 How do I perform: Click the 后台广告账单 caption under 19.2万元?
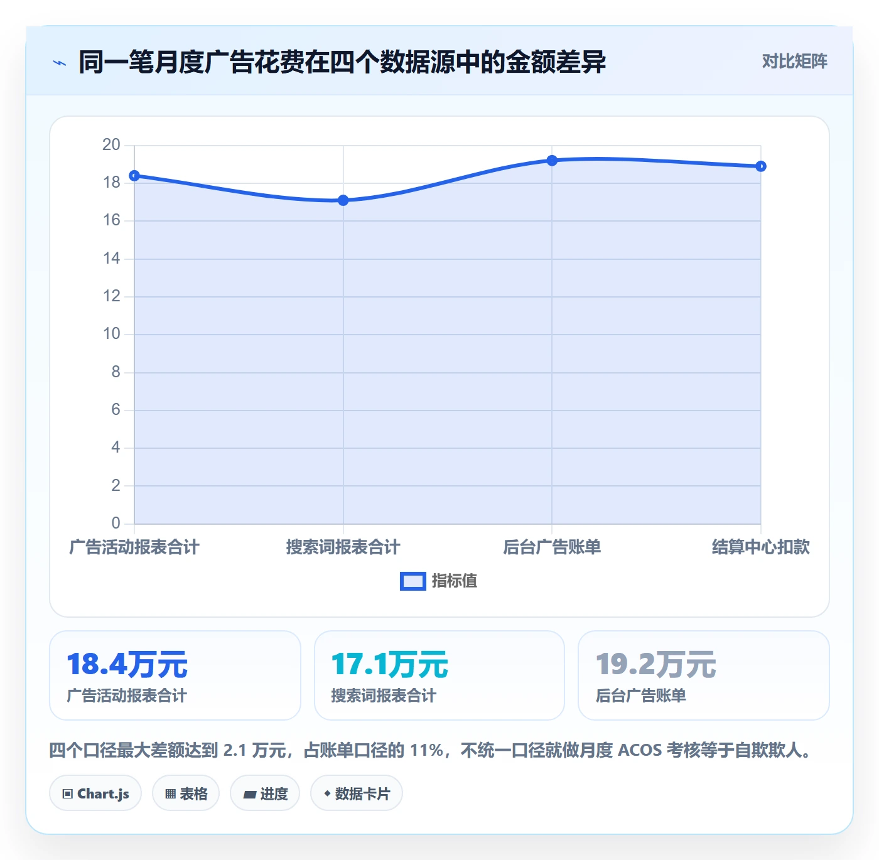pos(640,696)
